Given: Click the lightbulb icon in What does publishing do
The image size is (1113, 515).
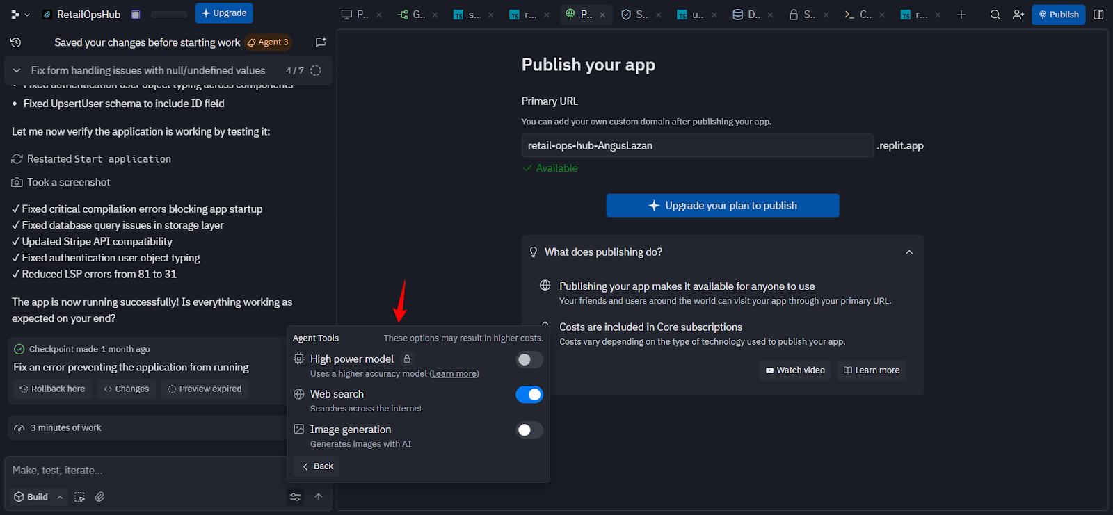Looking at the screenshot, I should [534, 252].
